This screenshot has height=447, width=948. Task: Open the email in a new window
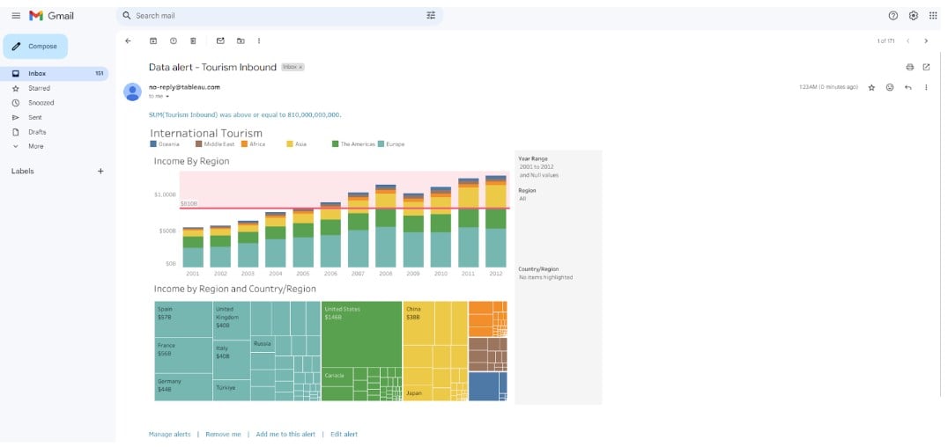click(x=926, y=67)
